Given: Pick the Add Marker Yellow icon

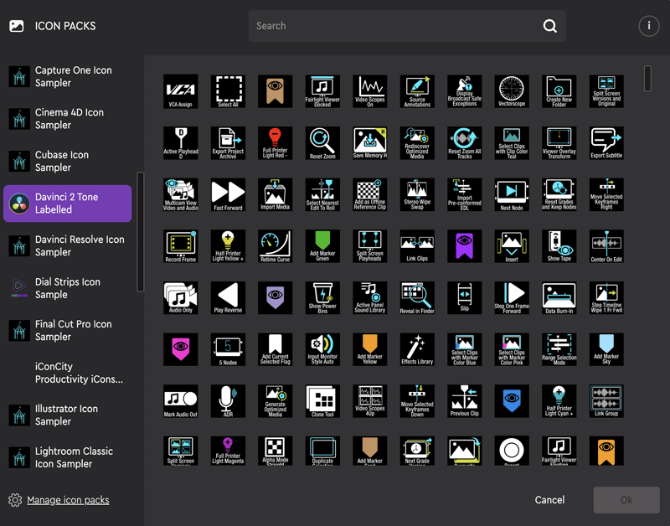Looking at the screenshot, I should tap(370, 349).
